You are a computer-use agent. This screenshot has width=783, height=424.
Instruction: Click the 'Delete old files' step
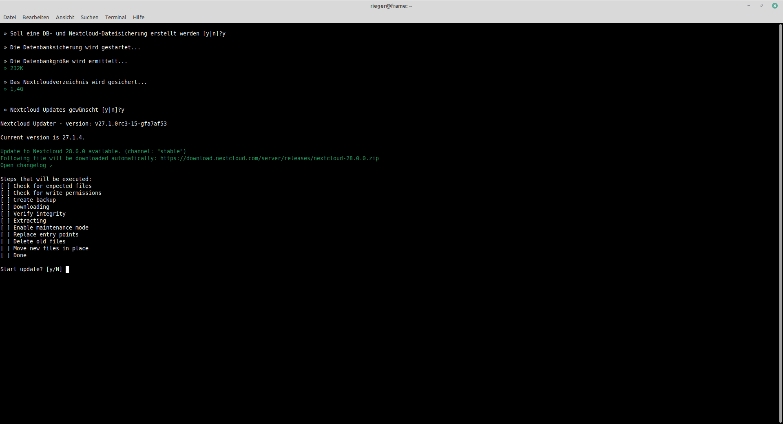(x=33, y=241)
